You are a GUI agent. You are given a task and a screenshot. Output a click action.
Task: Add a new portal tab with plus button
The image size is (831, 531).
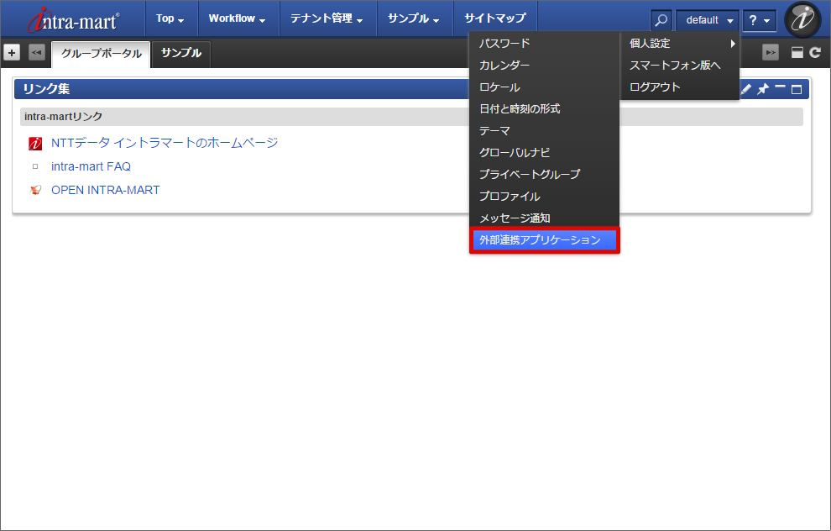pyautogui.click(x=12, y=53)
